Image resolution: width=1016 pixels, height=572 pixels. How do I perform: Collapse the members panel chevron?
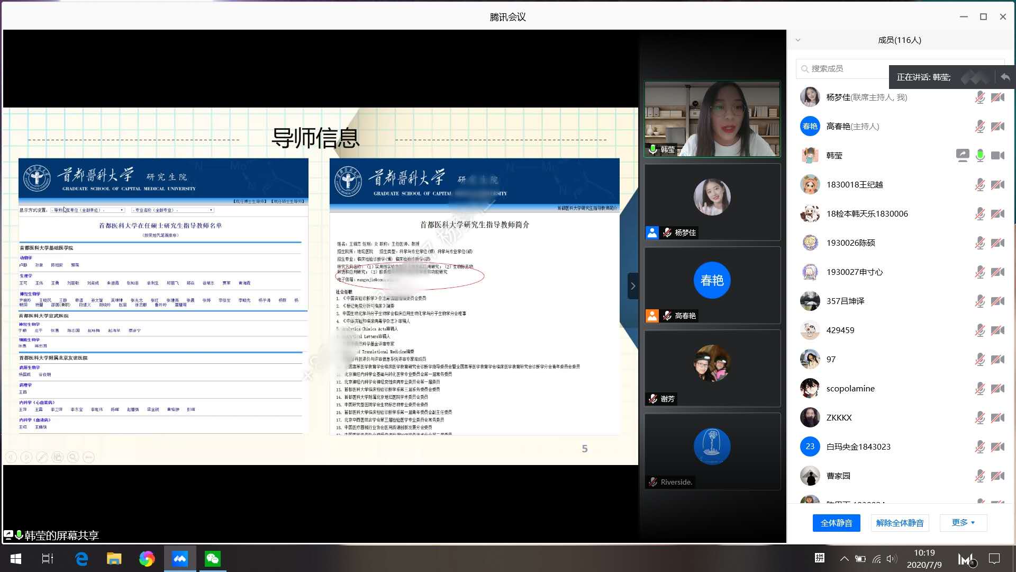[798, 40]
